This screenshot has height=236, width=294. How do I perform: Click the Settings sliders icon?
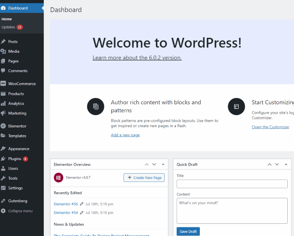click(3, 188)
